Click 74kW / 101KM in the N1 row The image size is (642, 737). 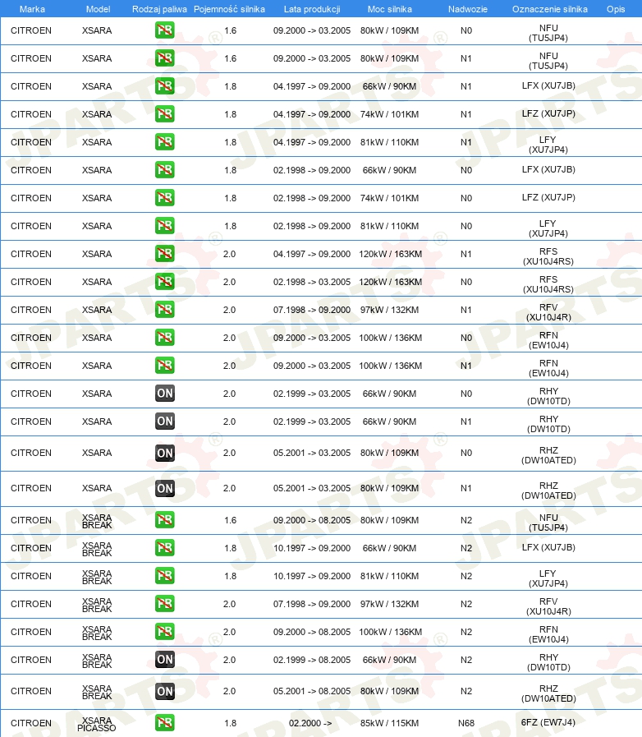389,114
